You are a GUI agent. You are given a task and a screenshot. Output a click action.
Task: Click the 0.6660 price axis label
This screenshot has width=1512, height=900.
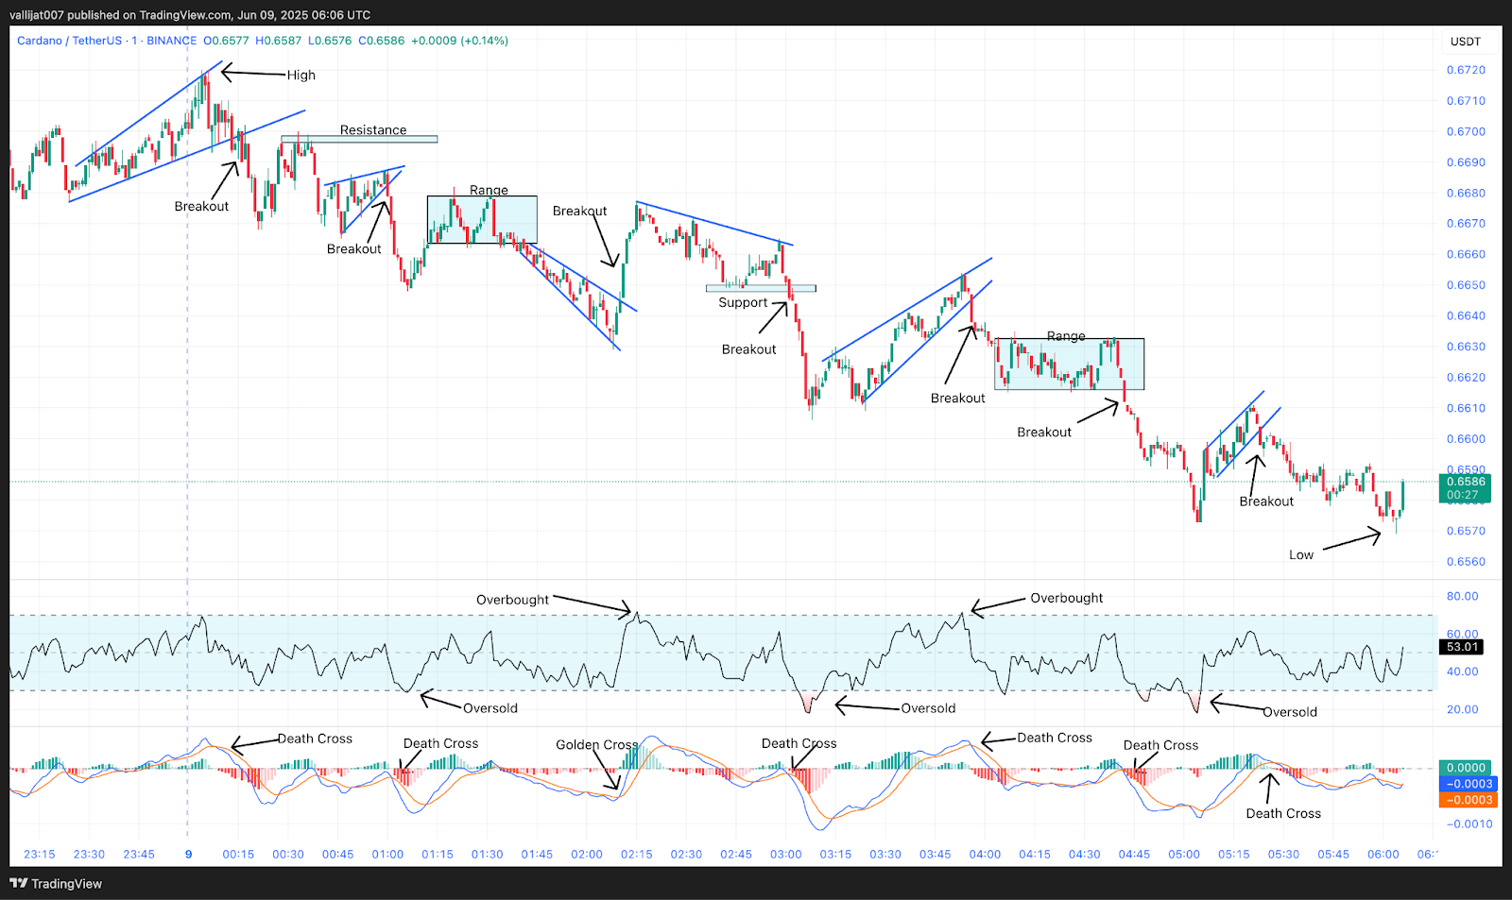pos(1466,254)
